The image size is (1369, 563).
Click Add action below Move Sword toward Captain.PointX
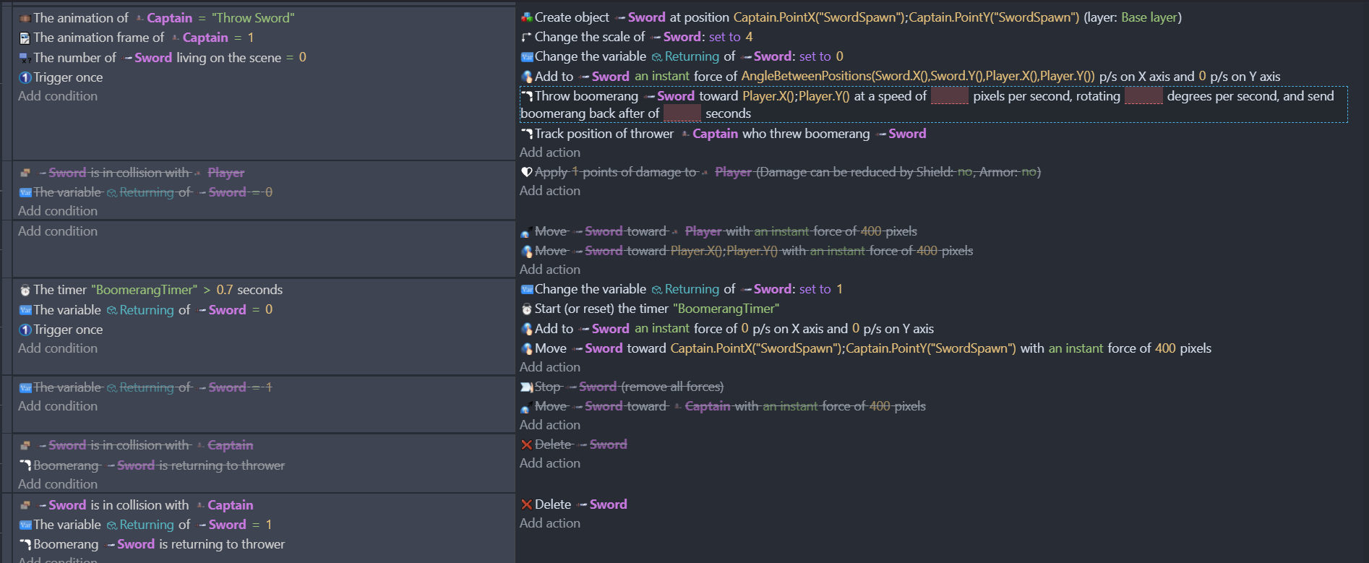pos(550,367)
